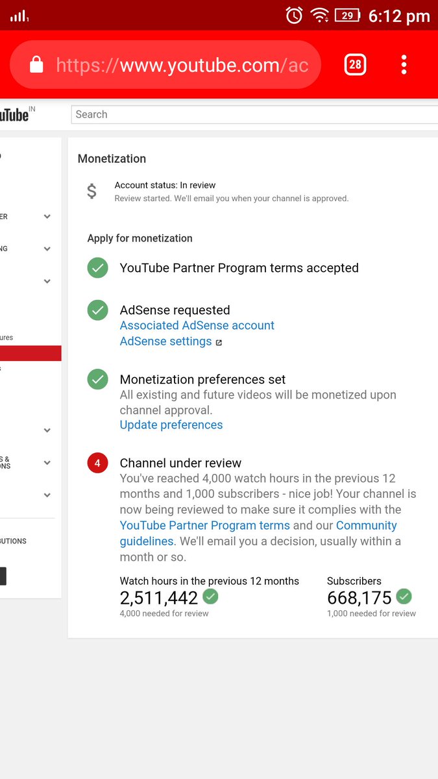Open the tab switcher showing 28 tabs
438x779 pixels.
coord(355,64)
